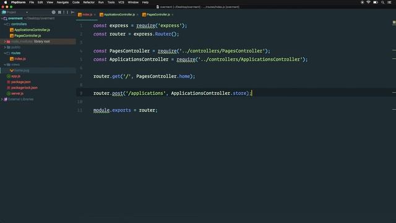Image resolution: width=396 pixels, height=223 pixels.
Task: Click the pug file icon of home.pug
Action: point(12,71)
